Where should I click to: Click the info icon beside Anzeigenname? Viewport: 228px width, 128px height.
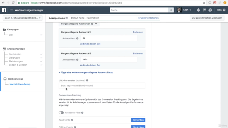coord(67,18)
